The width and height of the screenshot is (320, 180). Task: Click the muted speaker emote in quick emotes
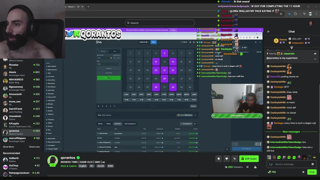tap(284, 157)
